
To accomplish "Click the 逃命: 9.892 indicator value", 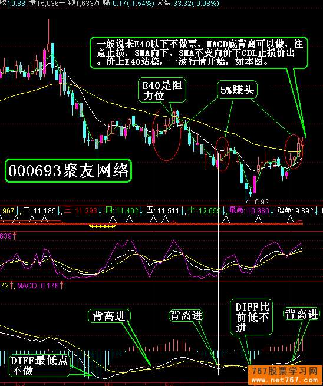I will click(x=295, y=210).
